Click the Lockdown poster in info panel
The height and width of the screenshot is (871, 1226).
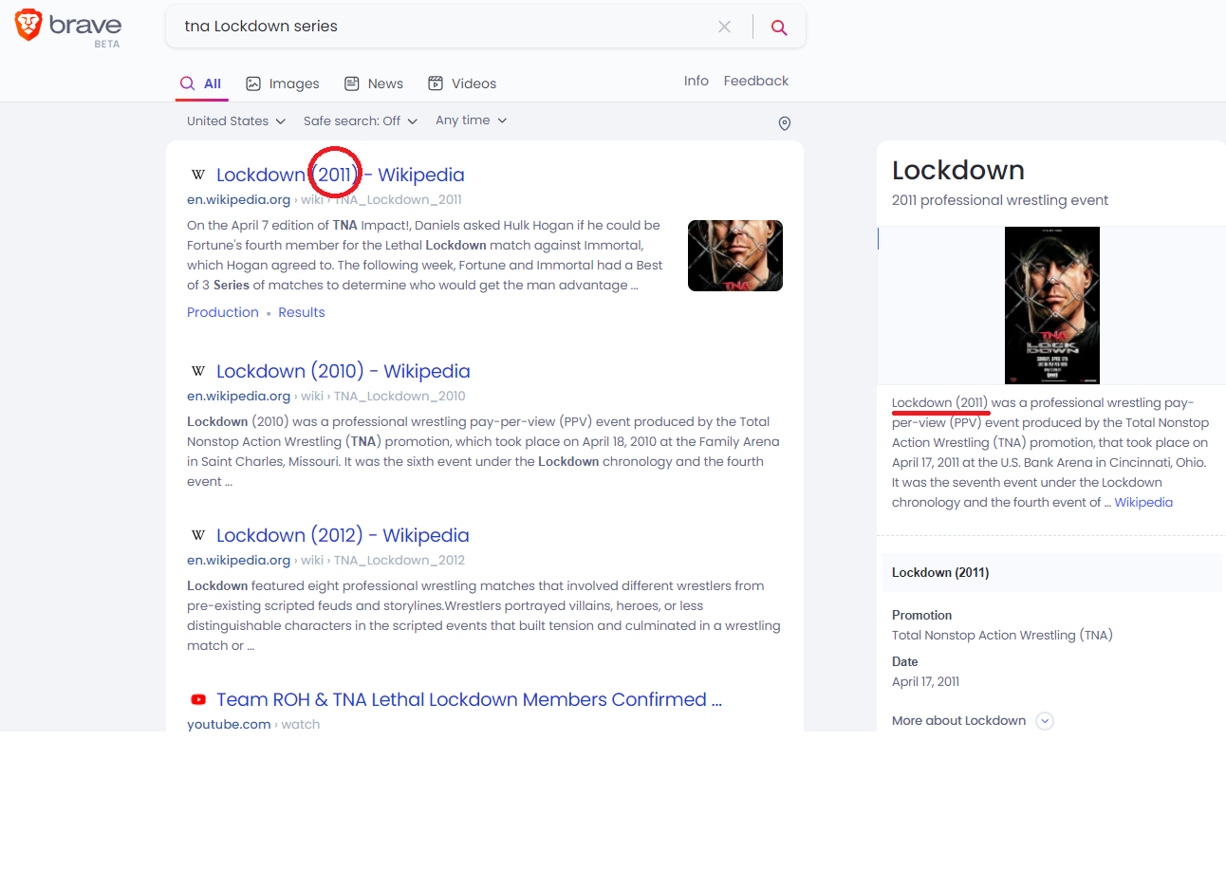pyautogui.click(x=1052, y=306)
